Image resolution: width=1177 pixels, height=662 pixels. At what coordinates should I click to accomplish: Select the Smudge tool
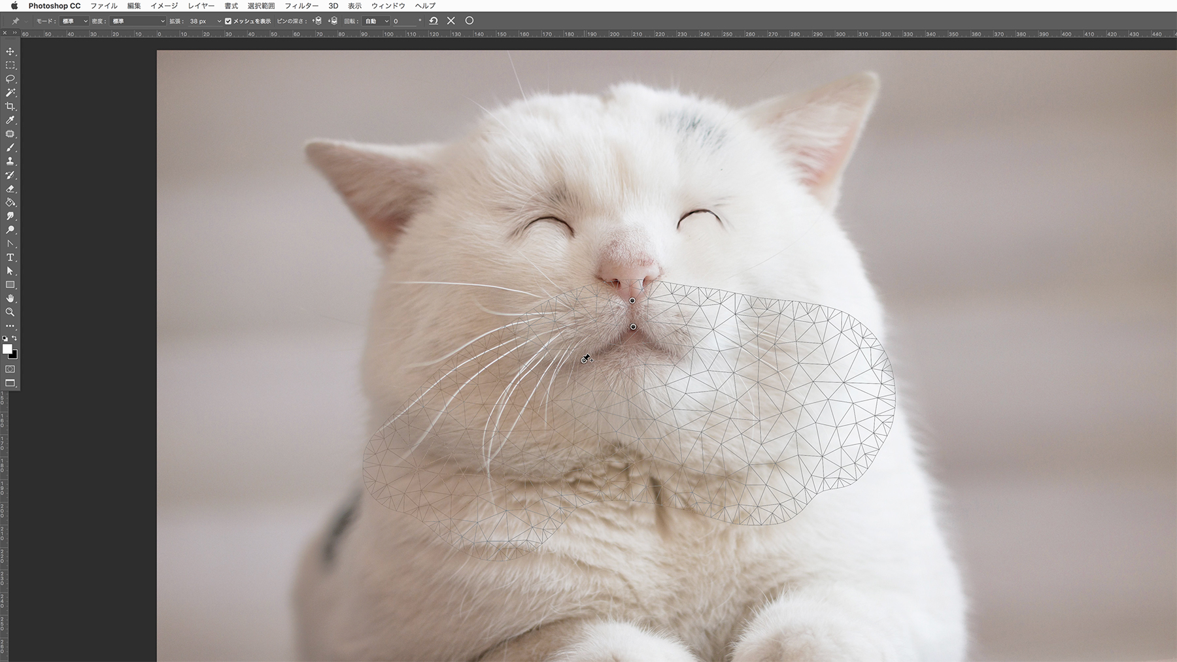tap(10, 216)
